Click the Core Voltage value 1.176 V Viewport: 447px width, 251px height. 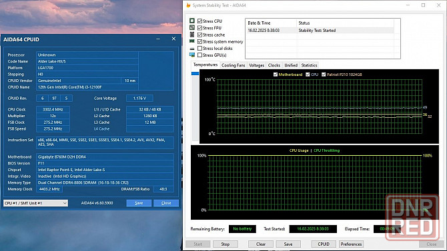tap(139, 98)
